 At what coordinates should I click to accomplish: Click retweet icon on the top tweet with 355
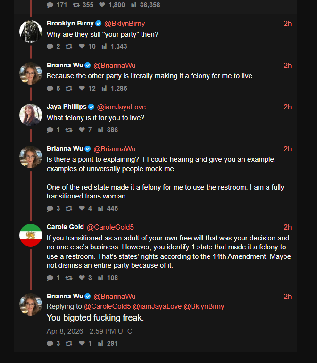pos(76,5)
